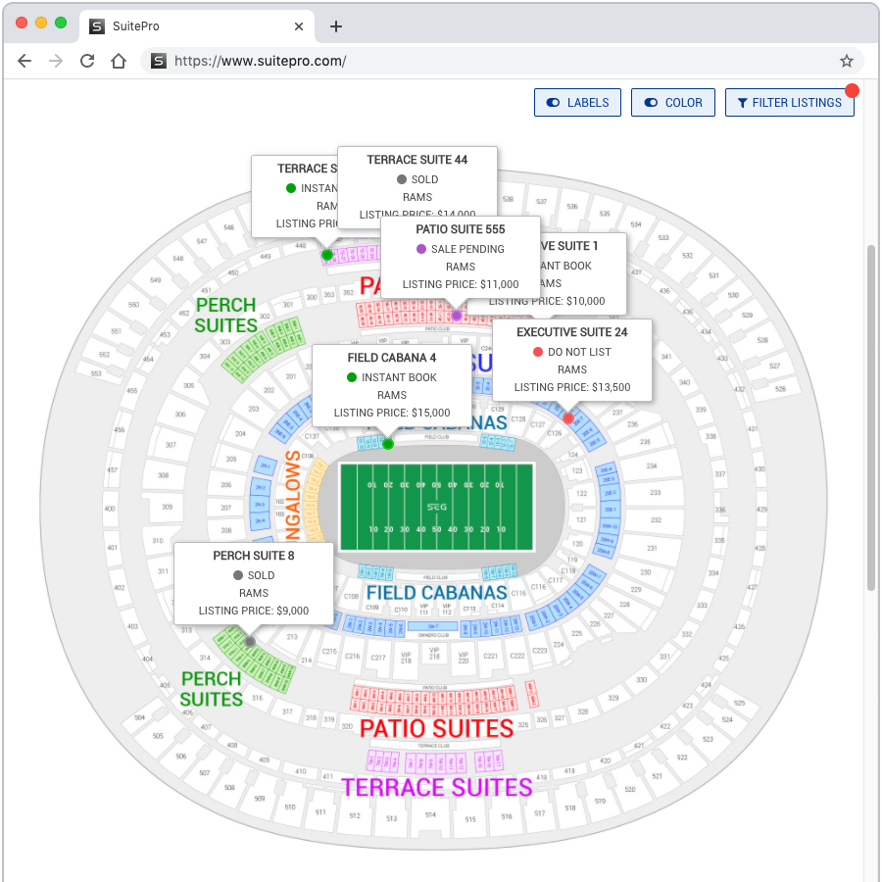
Task: Open a new browser tab
Action: coord(335,26)
